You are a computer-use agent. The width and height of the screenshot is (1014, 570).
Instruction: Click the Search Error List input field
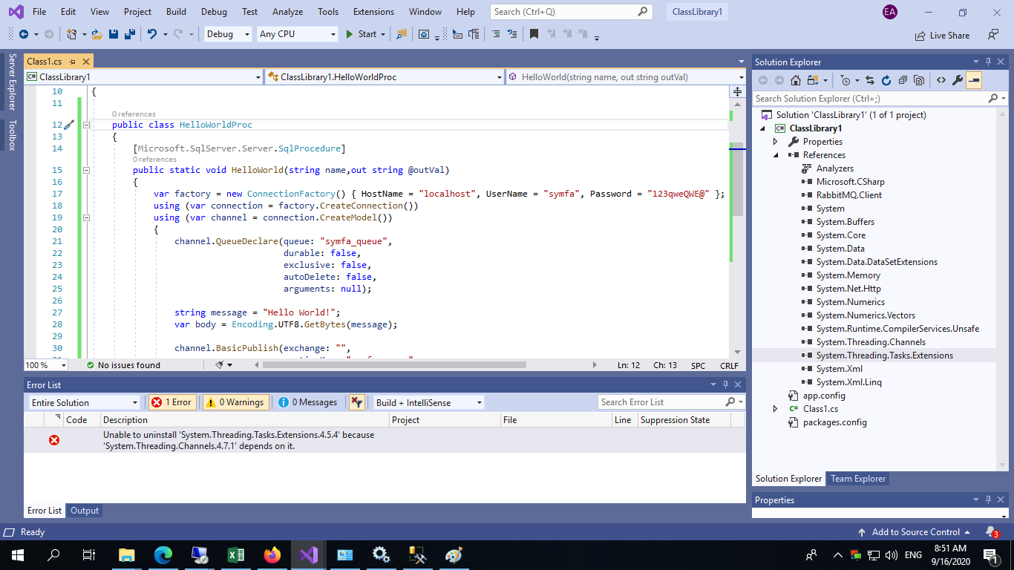coord(661,402)
